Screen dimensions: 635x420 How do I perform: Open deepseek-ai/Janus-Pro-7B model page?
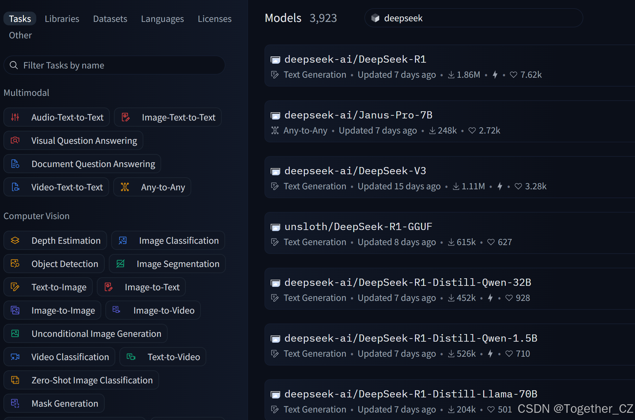pyautogui.click(x=358, y=115)
